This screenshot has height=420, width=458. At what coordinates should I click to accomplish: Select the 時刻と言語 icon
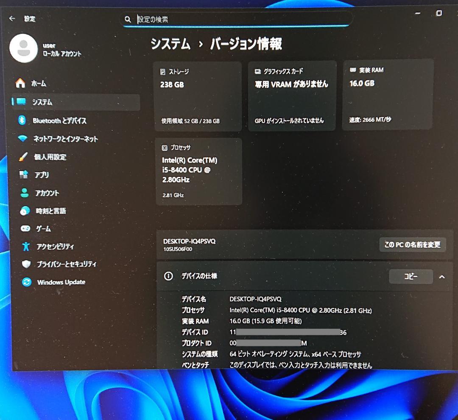25,211
